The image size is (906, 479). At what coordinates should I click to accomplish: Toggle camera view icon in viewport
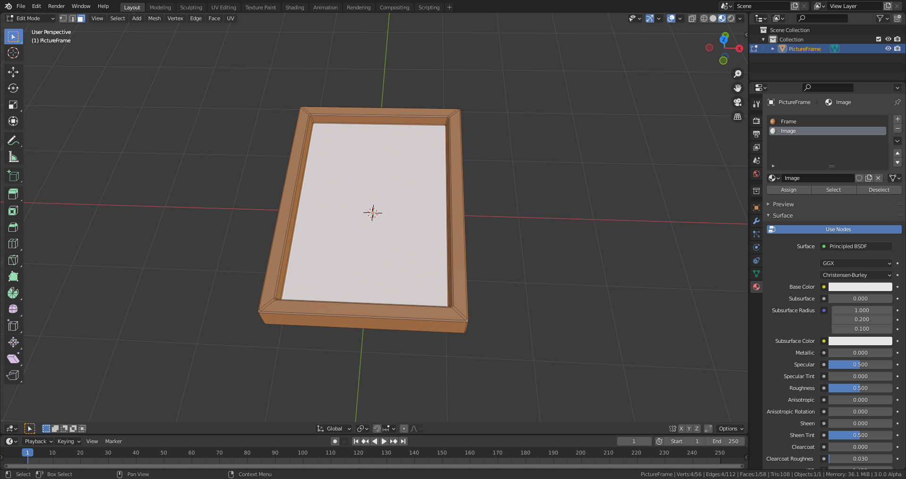click(x=738, y=102)
